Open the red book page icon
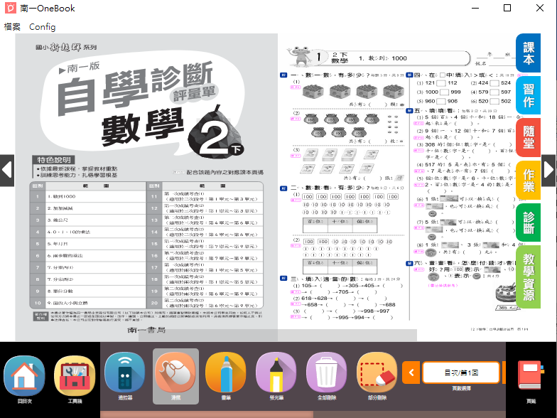This screenshot has width=557, height=418. [531, 378]
